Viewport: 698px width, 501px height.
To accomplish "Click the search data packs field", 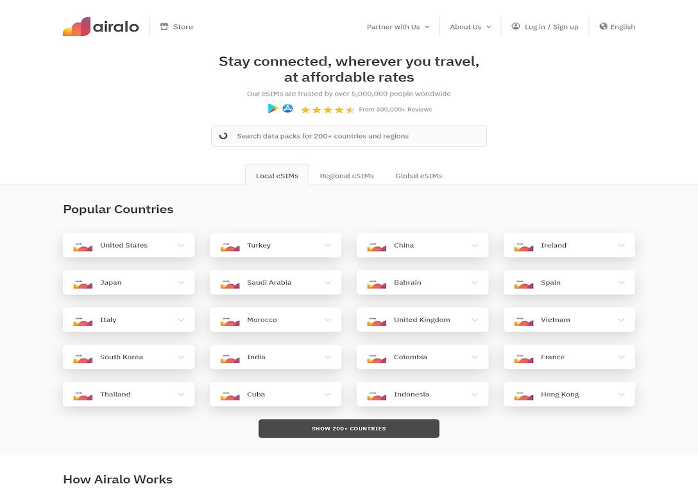I will pyautogui.click(x=348, y=136).
